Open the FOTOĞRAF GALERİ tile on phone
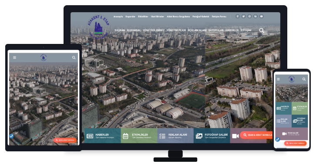 pyautogui.click(x=299, y=121)
